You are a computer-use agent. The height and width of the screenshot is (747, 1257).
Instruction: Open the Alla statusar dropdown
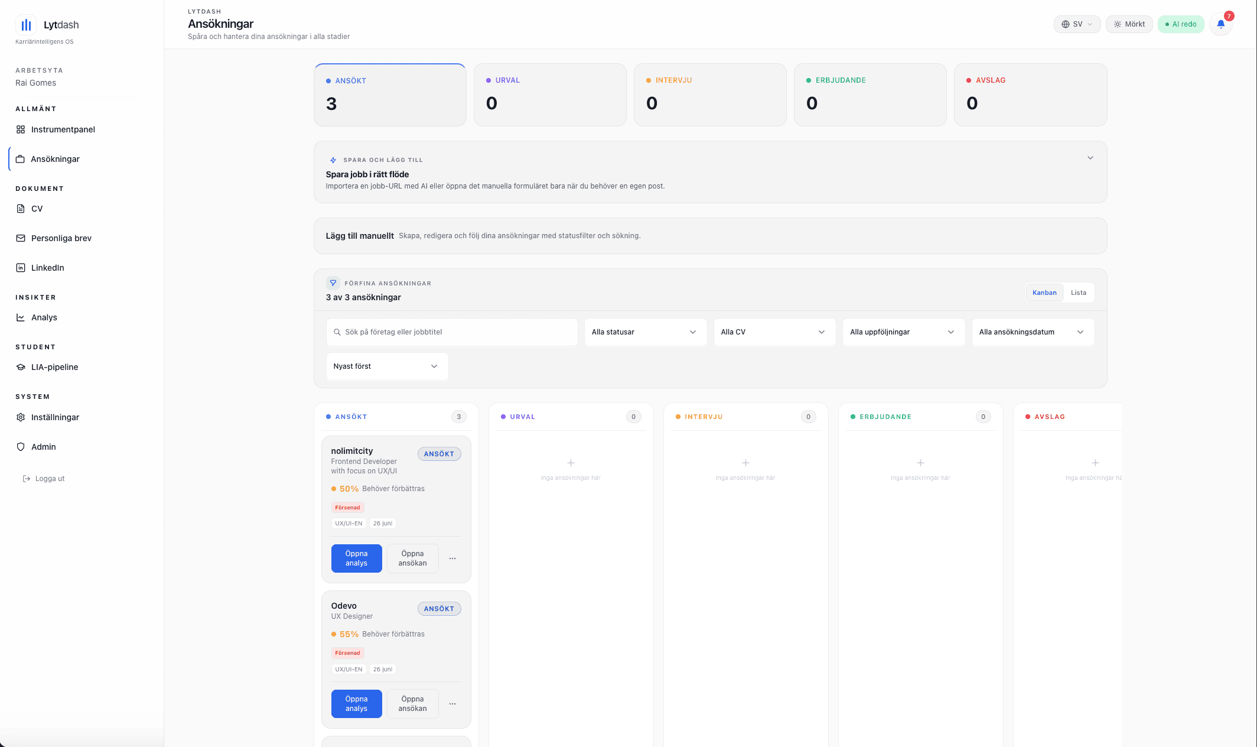tap(645, 332)
